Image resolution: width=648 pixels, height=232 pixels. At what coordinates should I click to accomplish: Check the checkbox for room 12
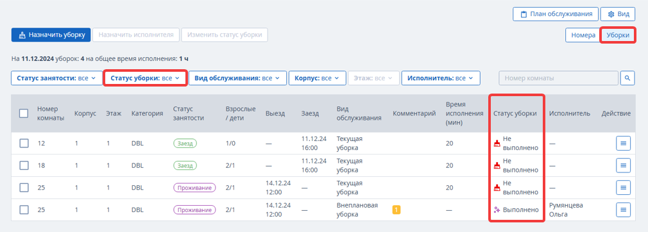tap(24, 144)
